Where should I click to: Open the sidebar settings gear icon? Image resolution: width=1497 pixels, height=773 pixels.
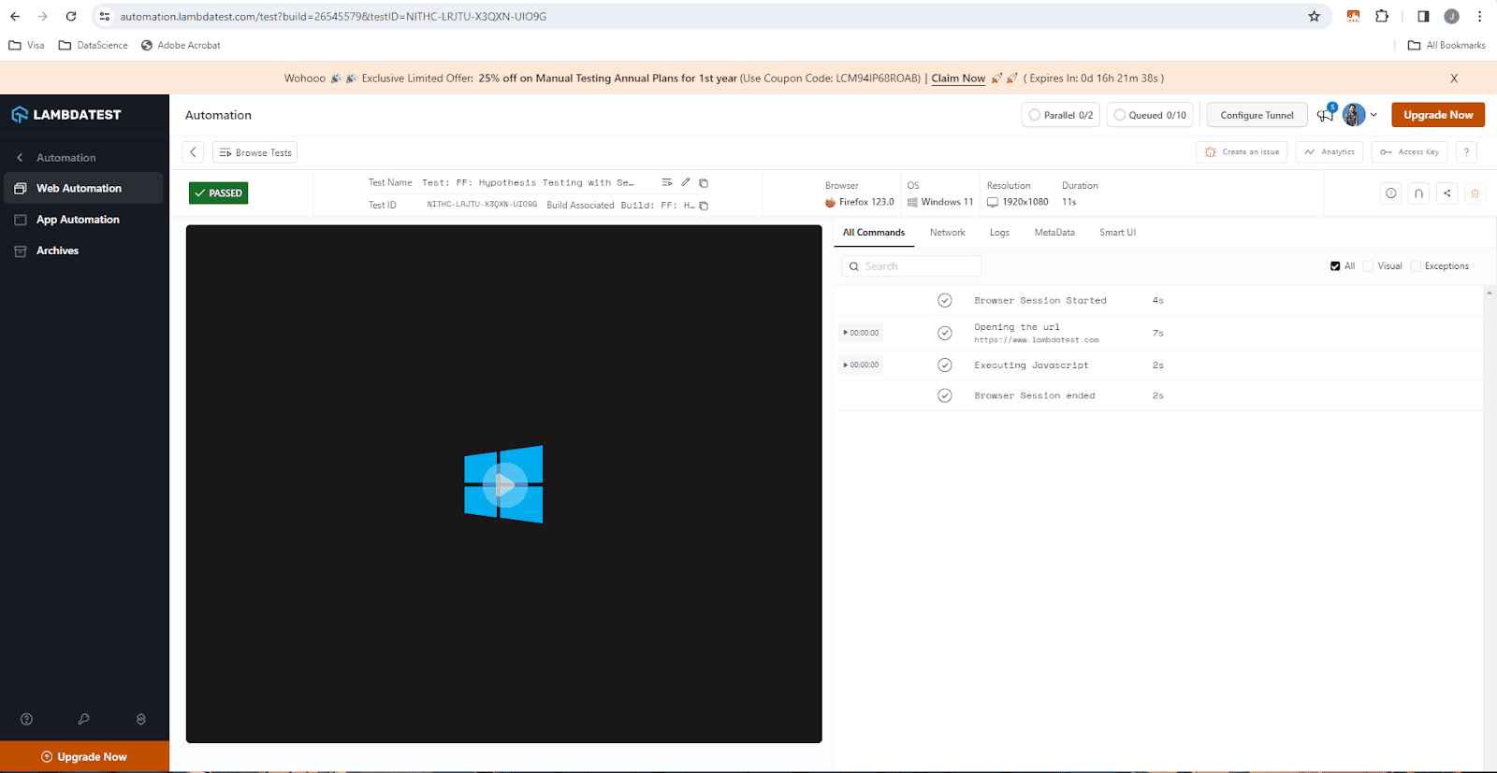coord(141,719)
